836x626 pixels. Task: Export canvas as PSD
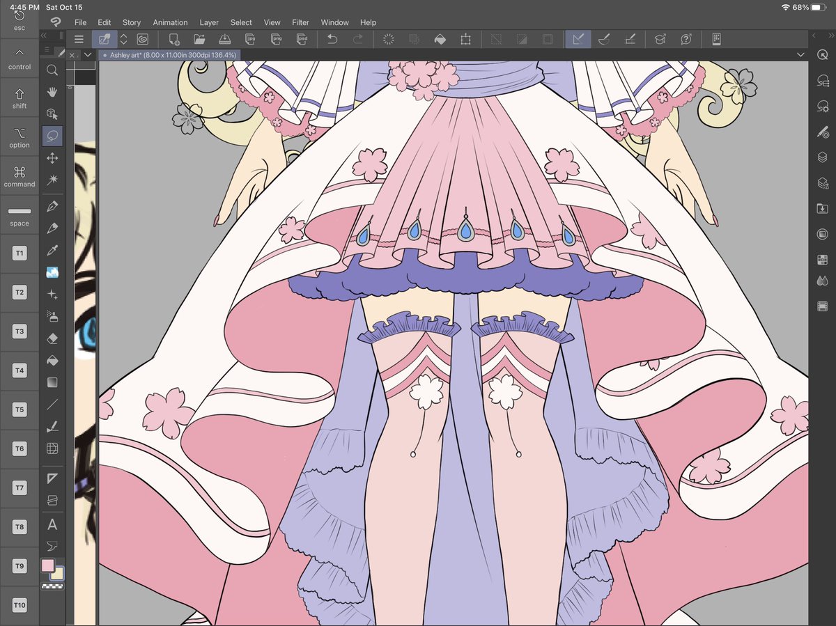pyautogui.click(x=302, y=40)
